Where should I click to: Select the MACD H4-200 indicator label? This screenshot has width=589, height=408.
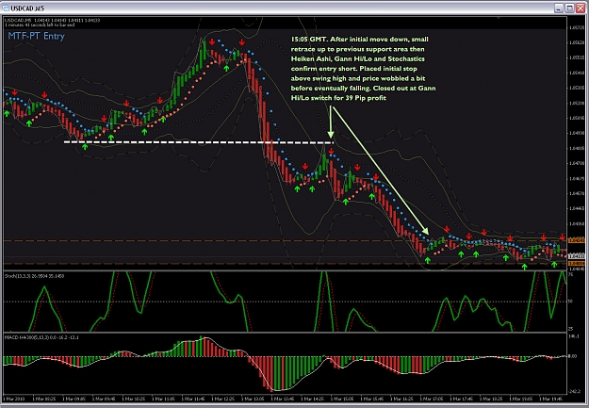click(41, 337)
